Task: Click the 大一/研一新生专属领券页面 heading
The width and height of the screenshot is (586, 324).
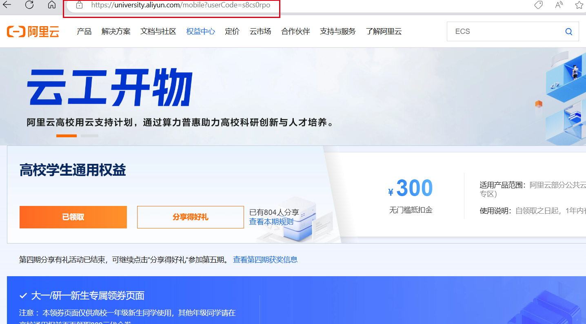Action: tap(88, 296)
